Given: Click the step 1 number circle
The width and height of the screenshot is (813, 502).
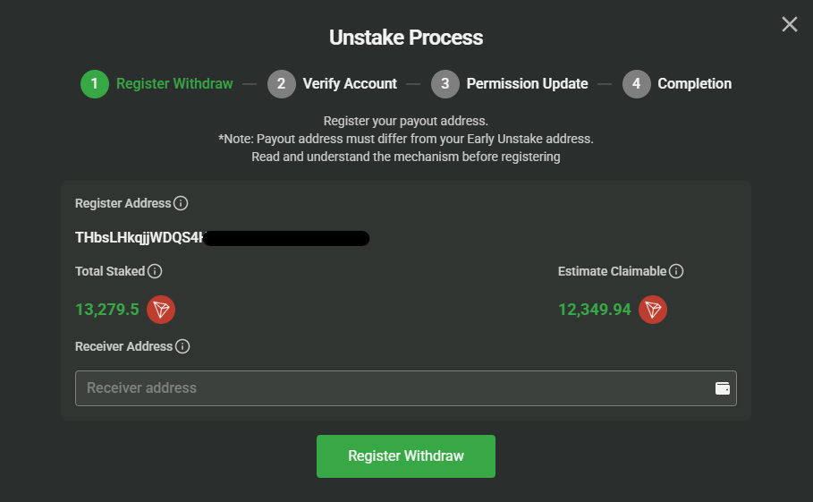Looking at the screenshot, I should coord(94,84).
